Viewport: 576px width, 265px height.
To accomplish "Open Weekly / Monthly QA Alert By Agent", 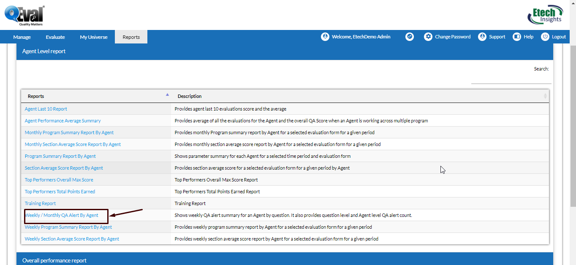I will (x=62, y=215).
